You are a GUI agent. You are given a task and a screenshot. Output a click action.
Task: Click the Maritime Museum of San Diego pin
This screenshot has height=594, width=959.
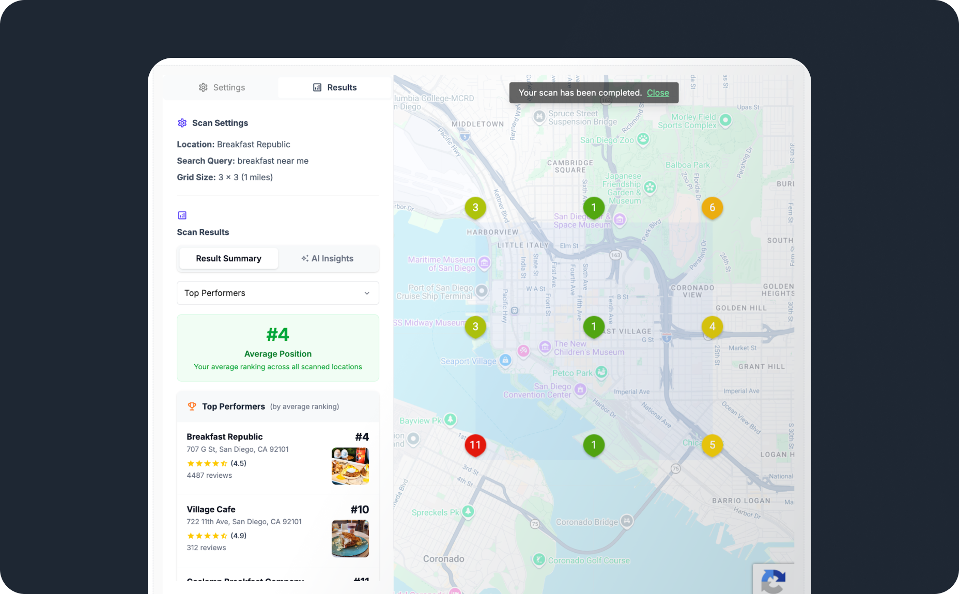click(484, 263)
